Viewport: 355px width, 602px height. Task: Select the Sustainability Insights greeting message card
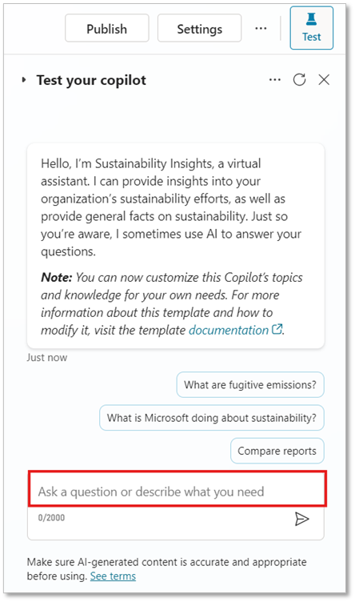176,246
